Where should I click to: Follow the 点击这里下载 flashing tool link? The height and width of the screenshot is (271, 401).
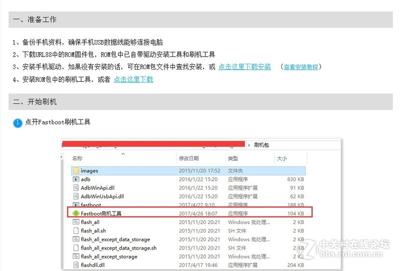point(133,80)
